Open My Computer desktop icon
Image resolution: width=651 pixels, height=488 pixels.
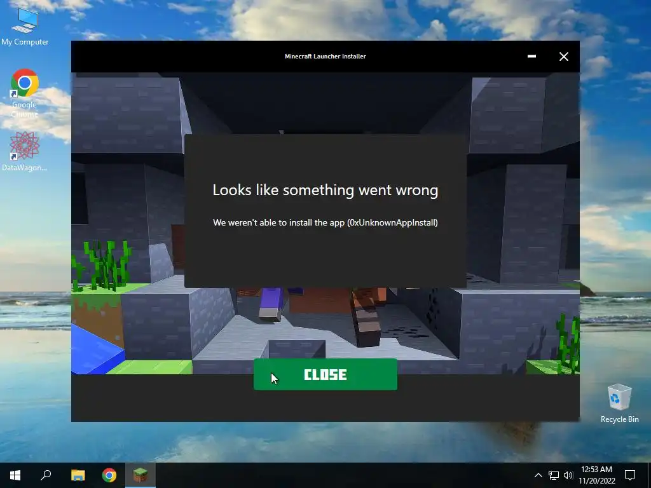coord(25,27)
